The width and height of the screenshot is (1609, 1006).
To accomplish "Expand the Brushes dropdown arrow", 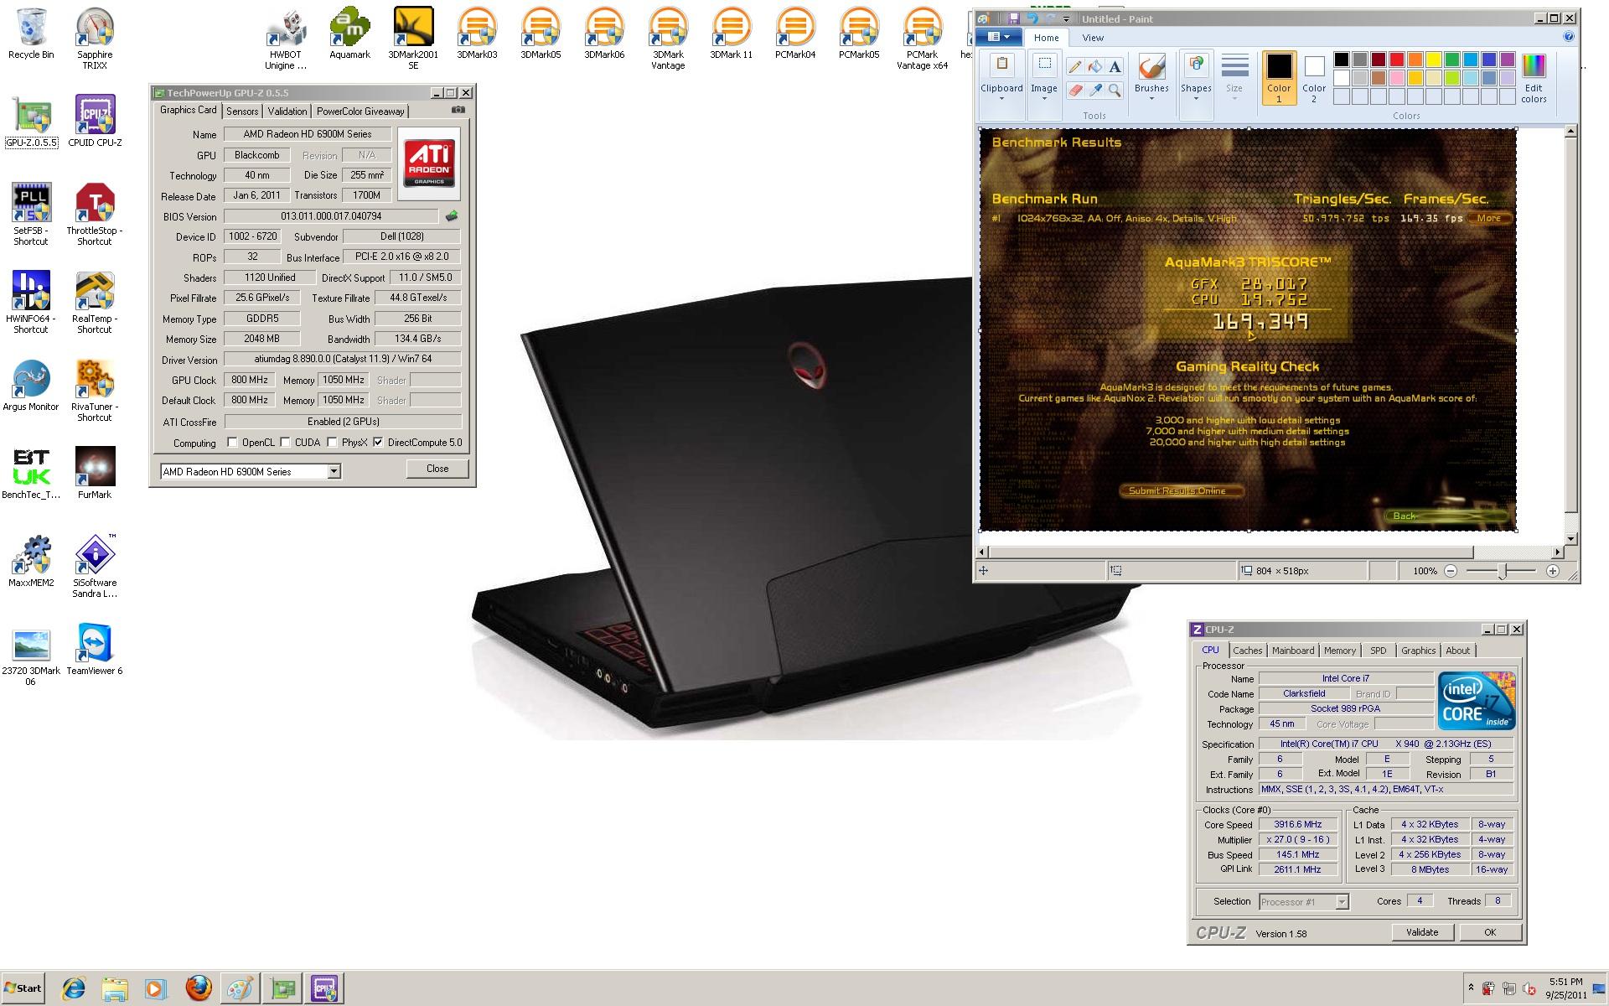I will point(1151,99).
